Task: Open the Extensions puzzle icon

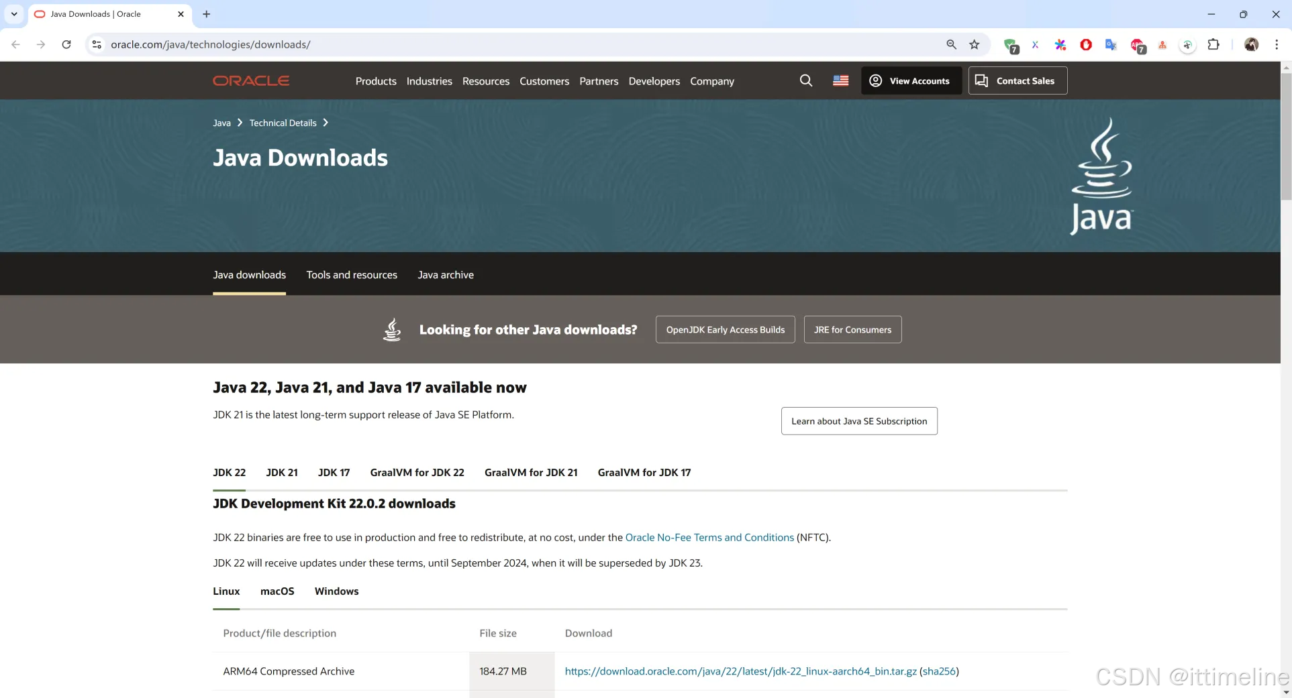Action: click(1213, 44)
